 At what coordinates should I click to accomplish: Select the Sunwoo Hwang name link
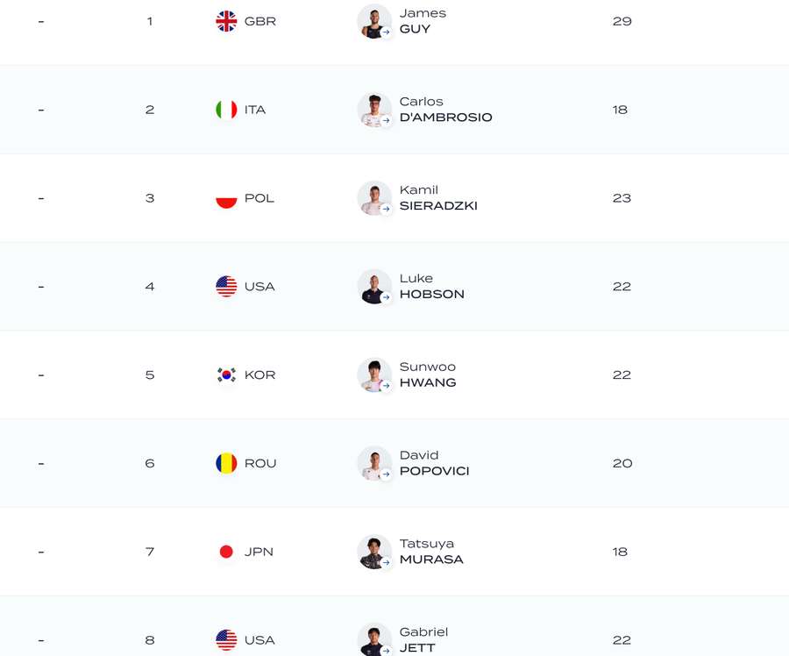click(427, 374)
